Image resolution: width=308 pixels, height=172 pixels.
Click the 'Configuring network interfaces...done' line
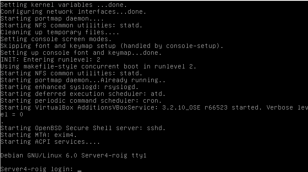[x=73, y=12]
